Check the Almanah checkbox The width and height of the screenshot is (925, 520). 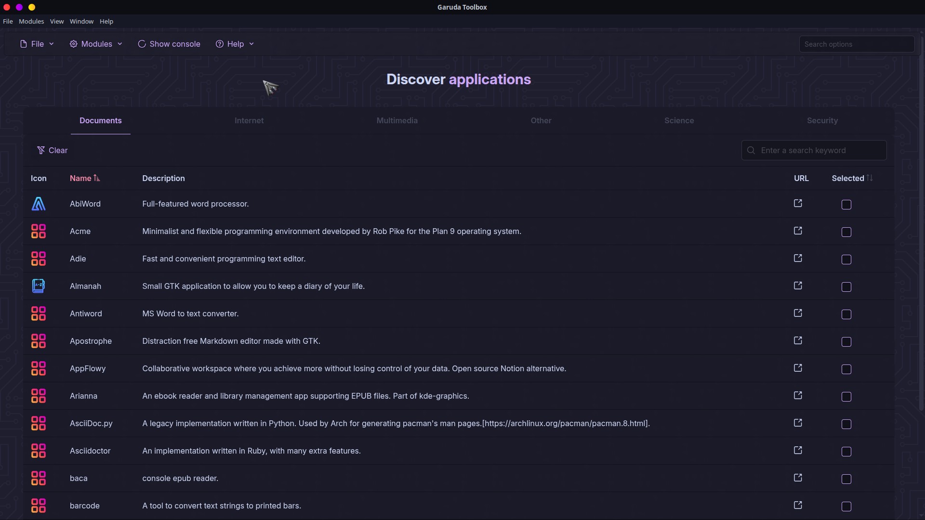click(x=846, y=287)
